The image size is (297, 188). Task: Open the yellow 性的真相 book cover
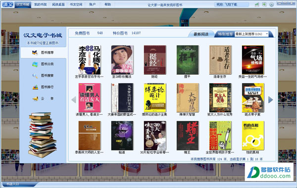coord(253,136)
